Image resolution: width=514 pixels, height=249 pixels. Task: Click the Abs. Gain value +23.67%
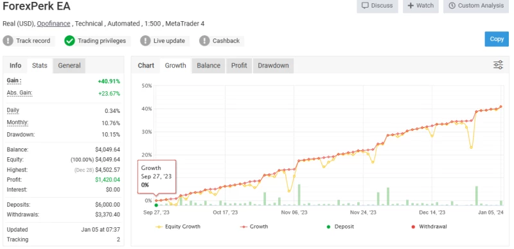(109, 94)
